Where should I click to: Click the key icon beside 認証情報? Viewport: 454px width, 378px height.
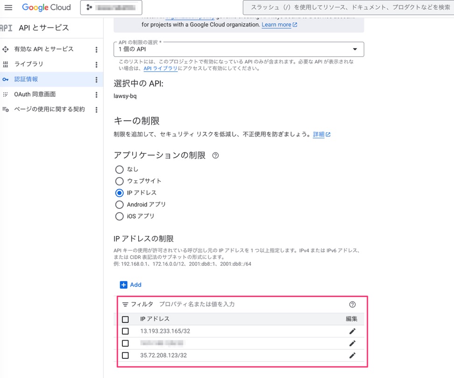(5, 79)
